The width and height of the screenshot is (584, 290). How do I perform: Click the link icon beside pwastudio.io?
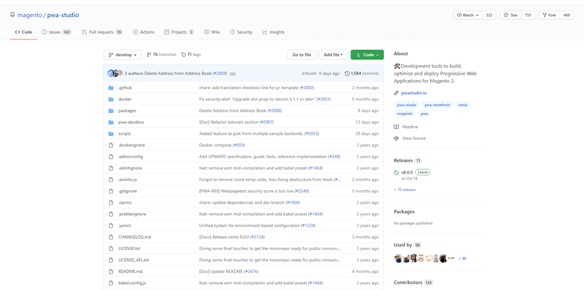[396, 92]
